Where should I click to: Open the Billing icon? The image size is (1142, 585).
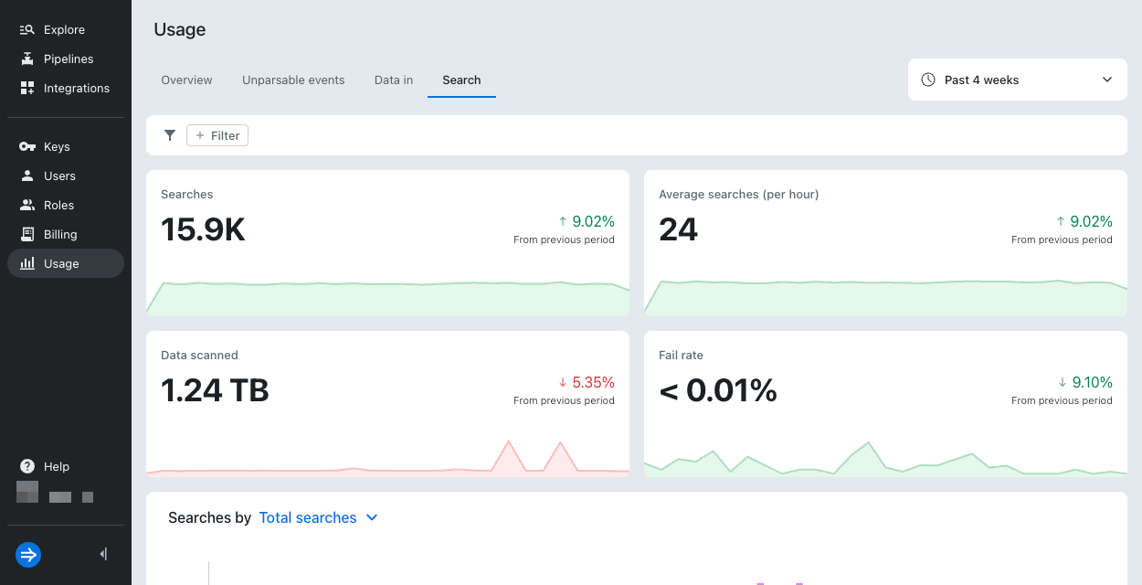(x=26, y=234)
